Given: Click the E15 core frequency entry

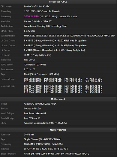Looking at the screenshot, I should click(53, 90).
